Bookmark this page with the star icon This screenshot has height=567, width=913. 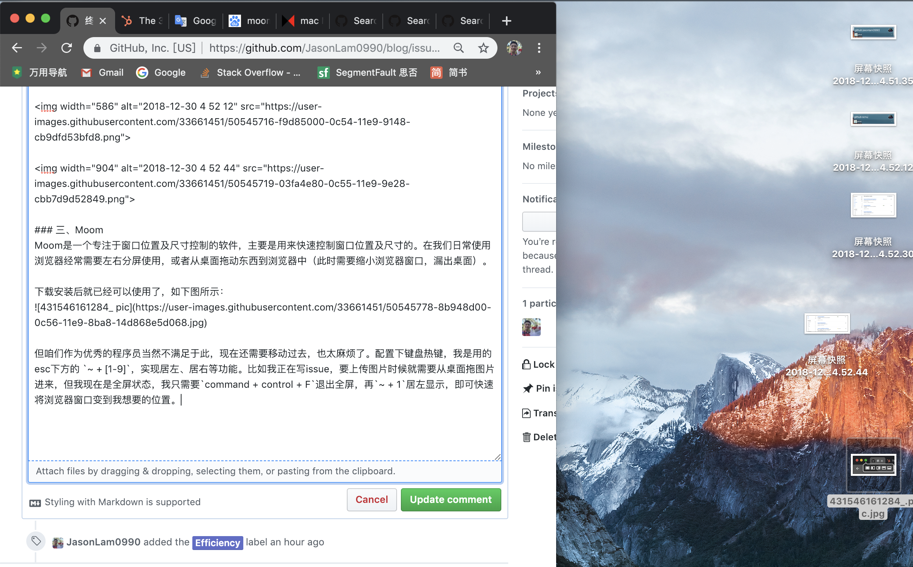483,48
